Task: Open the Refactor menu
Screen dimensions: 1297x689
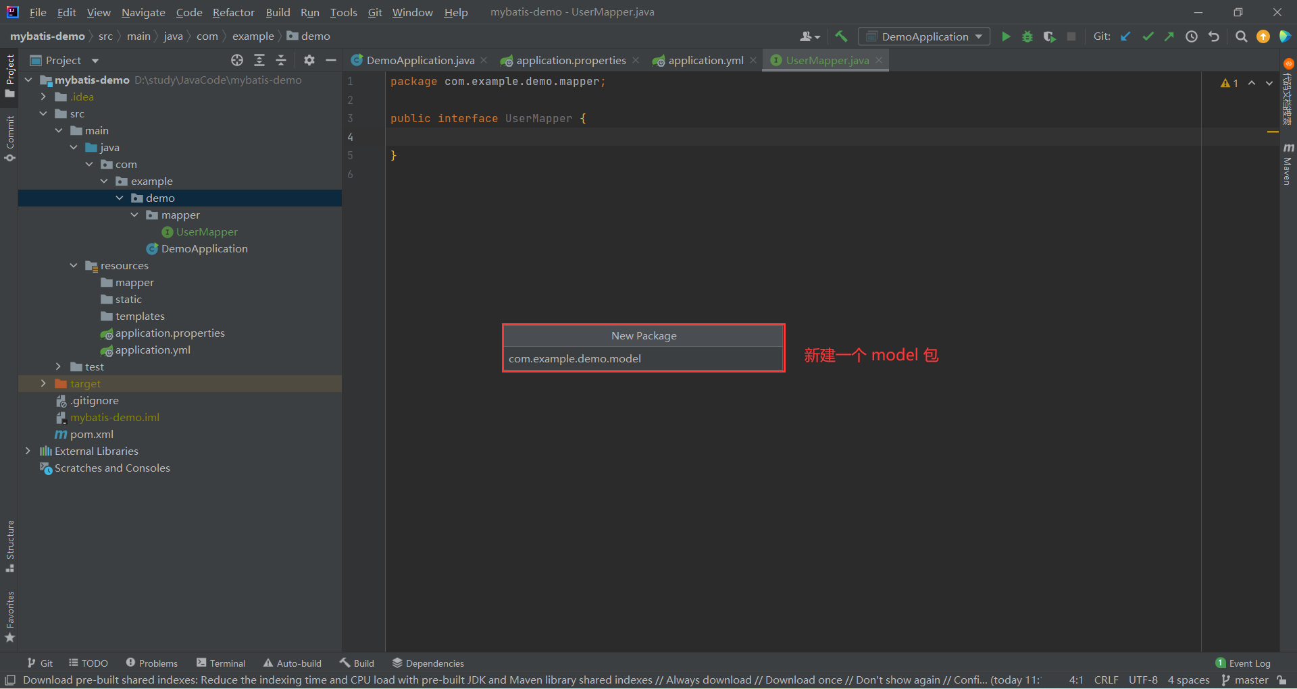Action: coord(233,12)
